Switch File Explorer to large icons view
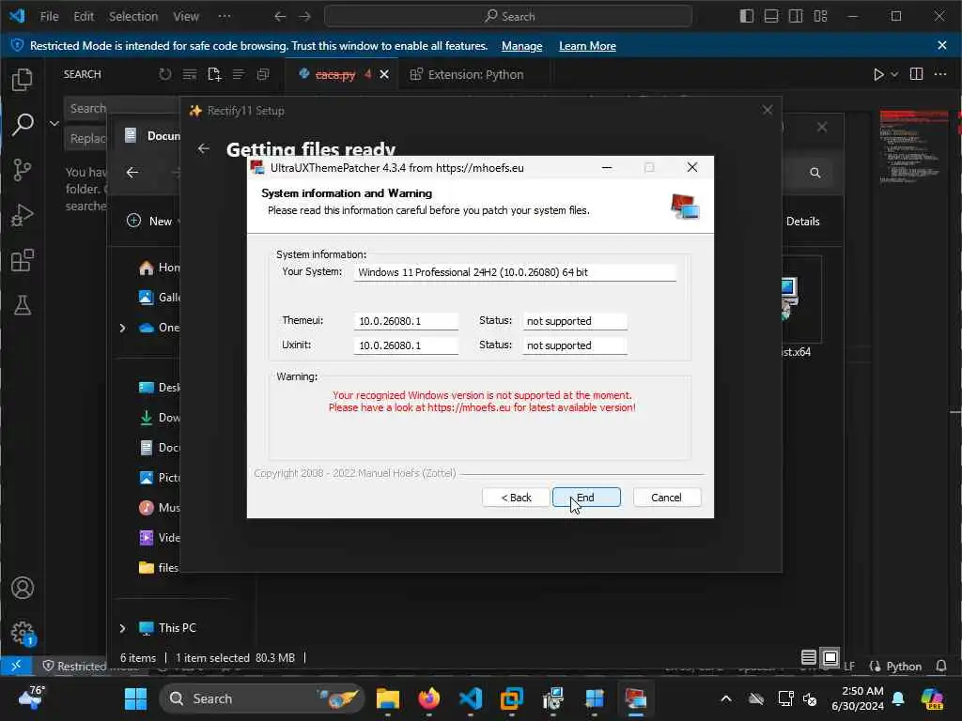The height and width of the screenshot is (721, 962). coord(830,658)
